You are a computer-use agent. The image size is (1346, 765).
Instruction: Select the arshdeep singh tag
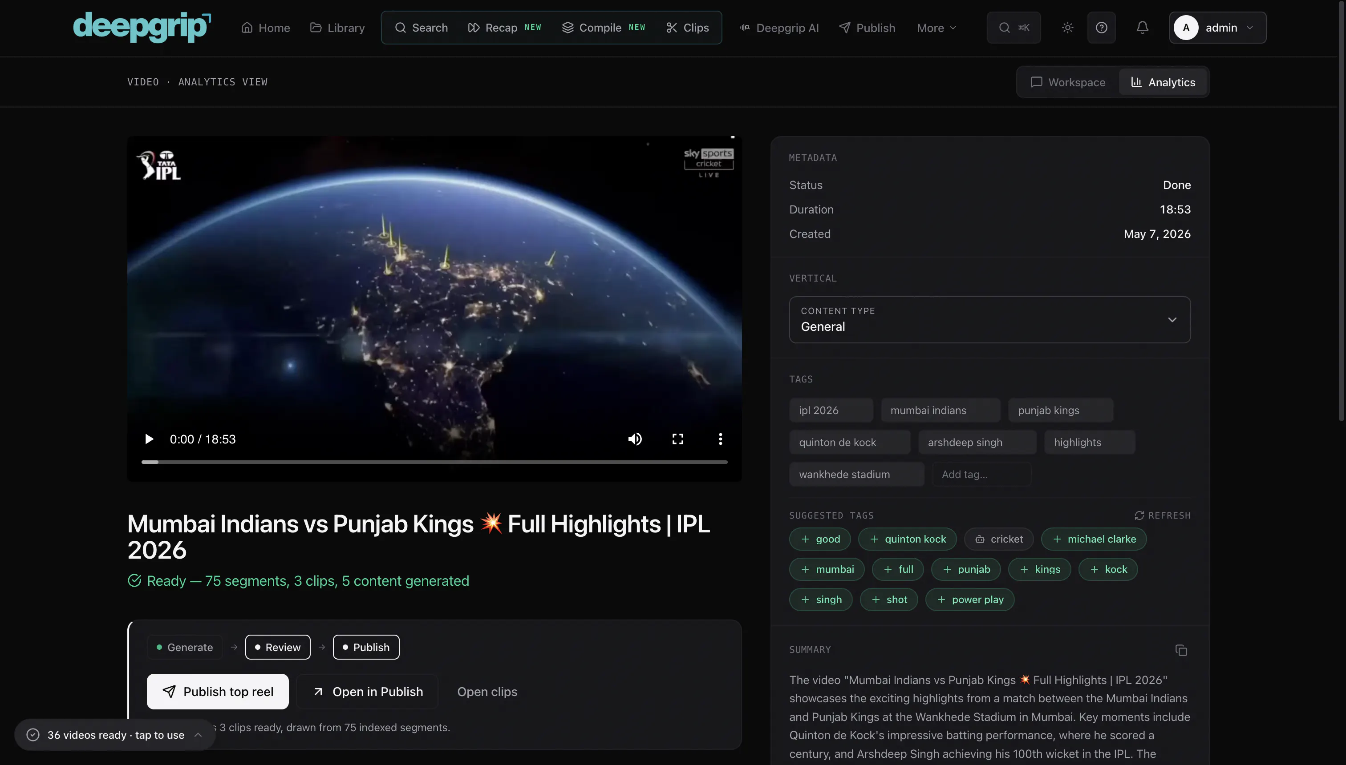pyautogui.click(x=977, y=442)
